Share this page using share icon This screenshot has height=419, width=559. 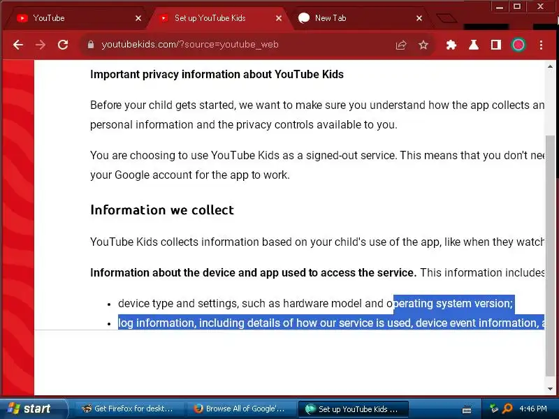(400, 45)
